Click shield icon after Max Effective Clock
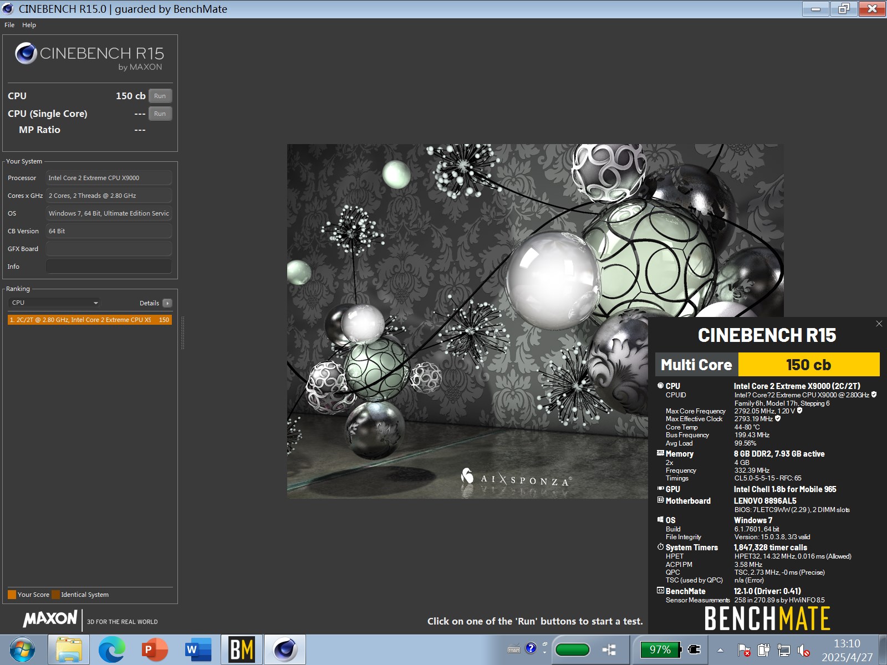 778,418
